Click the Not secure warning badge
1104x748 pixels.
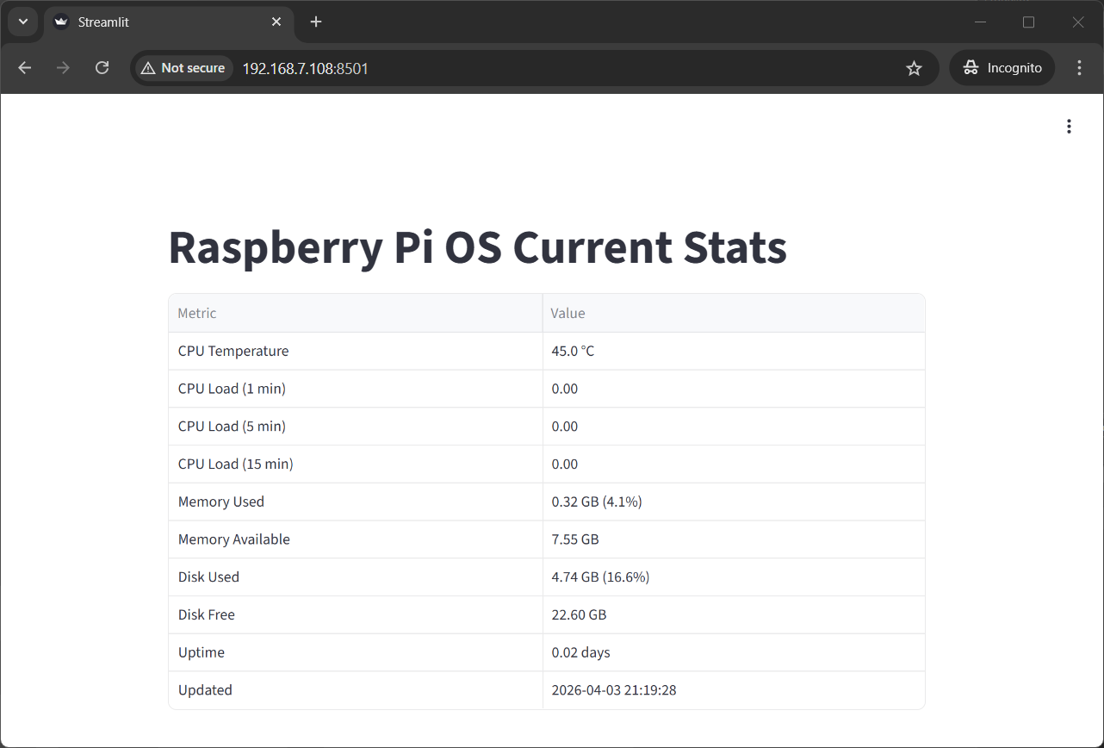[x=183, y=67]
